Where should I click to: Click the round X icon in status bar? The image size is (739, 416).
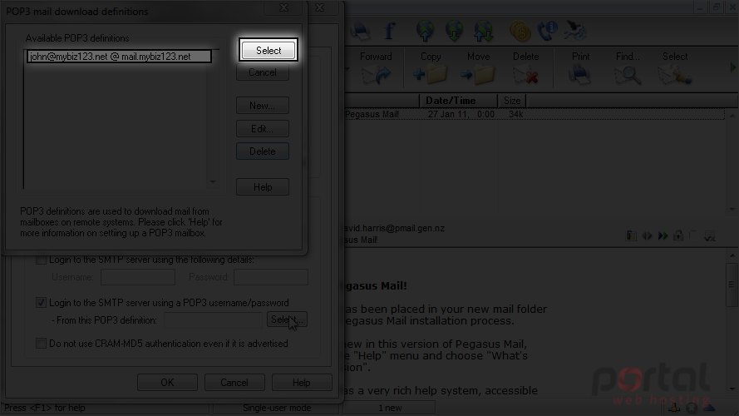(x=692, y=408)
